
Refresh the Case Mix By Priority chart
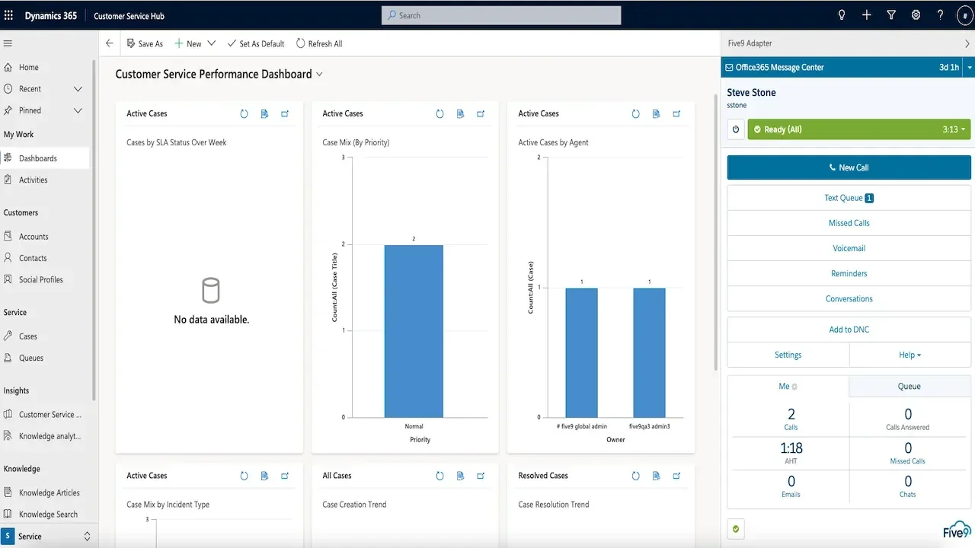pyautogui.click(x=440, y=113)
